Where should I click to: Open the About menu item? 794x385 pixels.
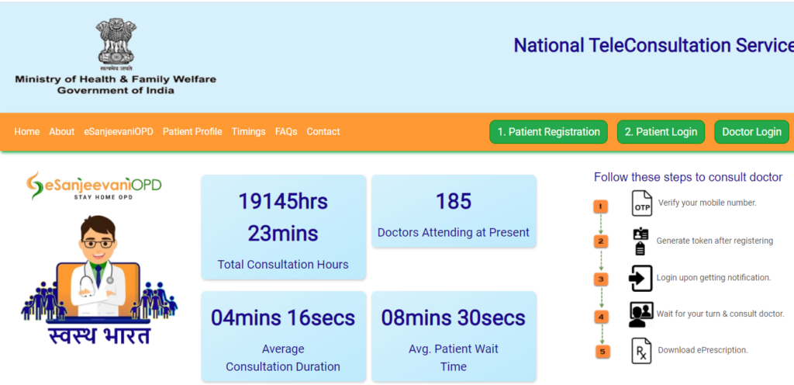pos(62,132)
